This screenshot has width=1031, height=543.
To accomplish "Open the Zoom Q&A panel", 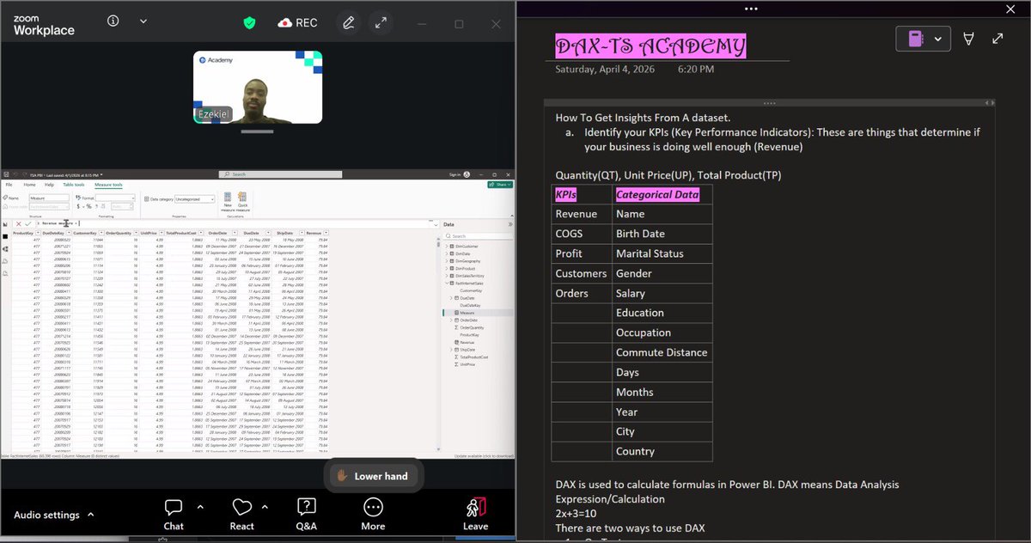I will click(x=306, y=513).
